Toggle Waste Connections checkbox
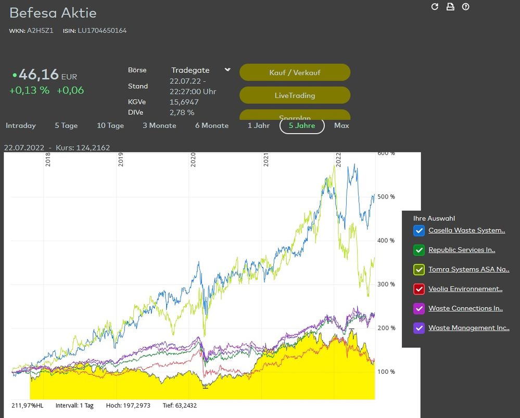 click(x=419, y=309)
